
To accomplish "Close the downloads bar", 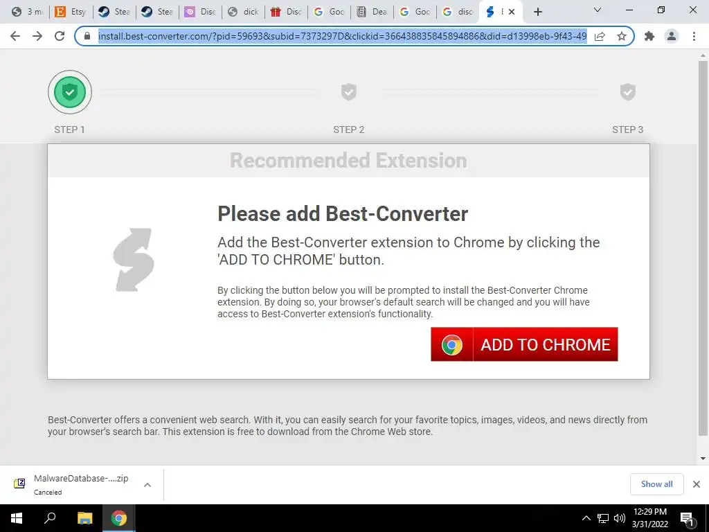I will [697, 484].
